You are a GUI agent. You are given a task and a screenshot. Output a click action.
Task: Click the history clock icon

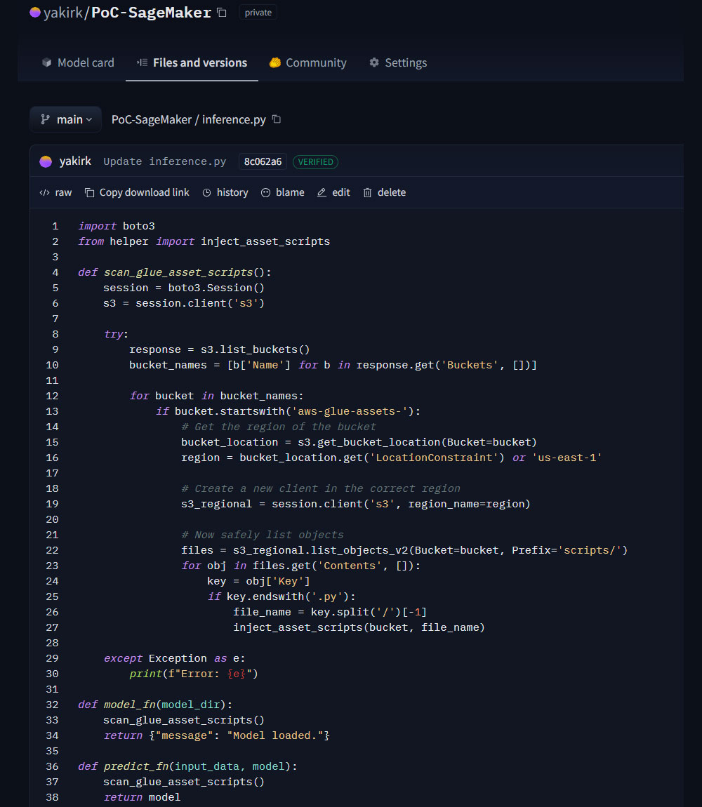click(x=207, y=193)
